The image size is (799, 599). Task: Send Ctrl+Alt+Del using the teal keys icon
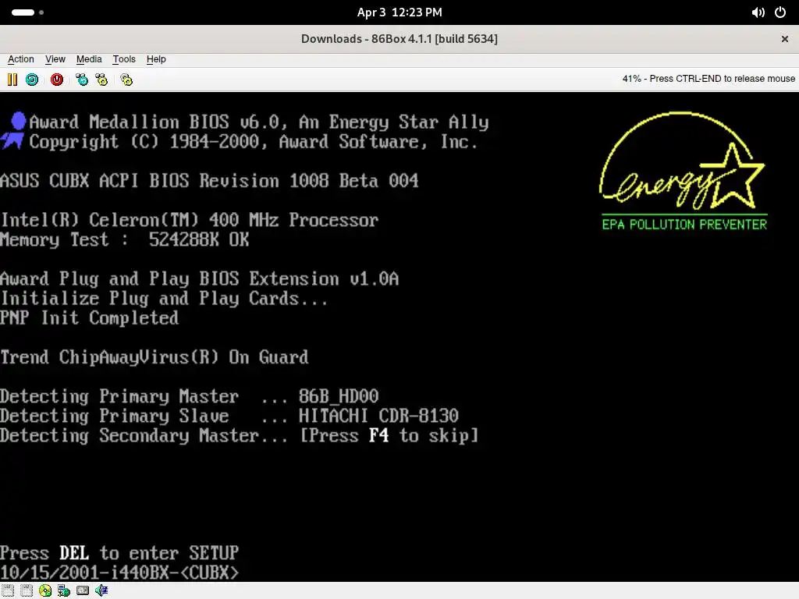point(81,80)
